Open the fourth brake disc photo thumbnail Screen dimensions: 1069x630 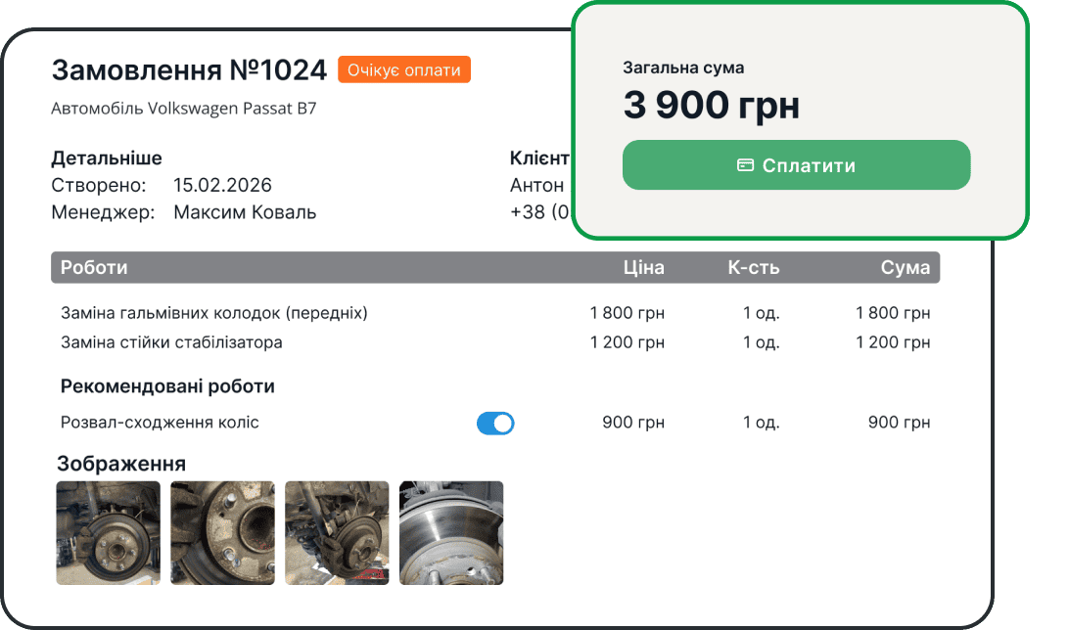(451, 532)
